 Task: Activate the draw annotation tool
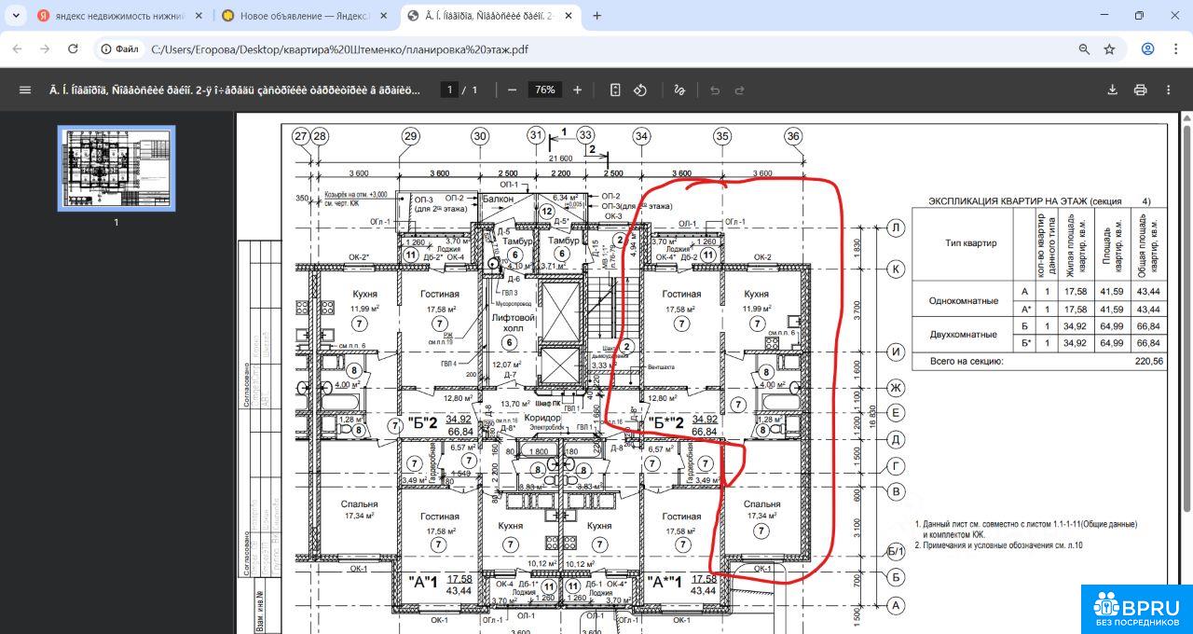click(x=679, y=90)
